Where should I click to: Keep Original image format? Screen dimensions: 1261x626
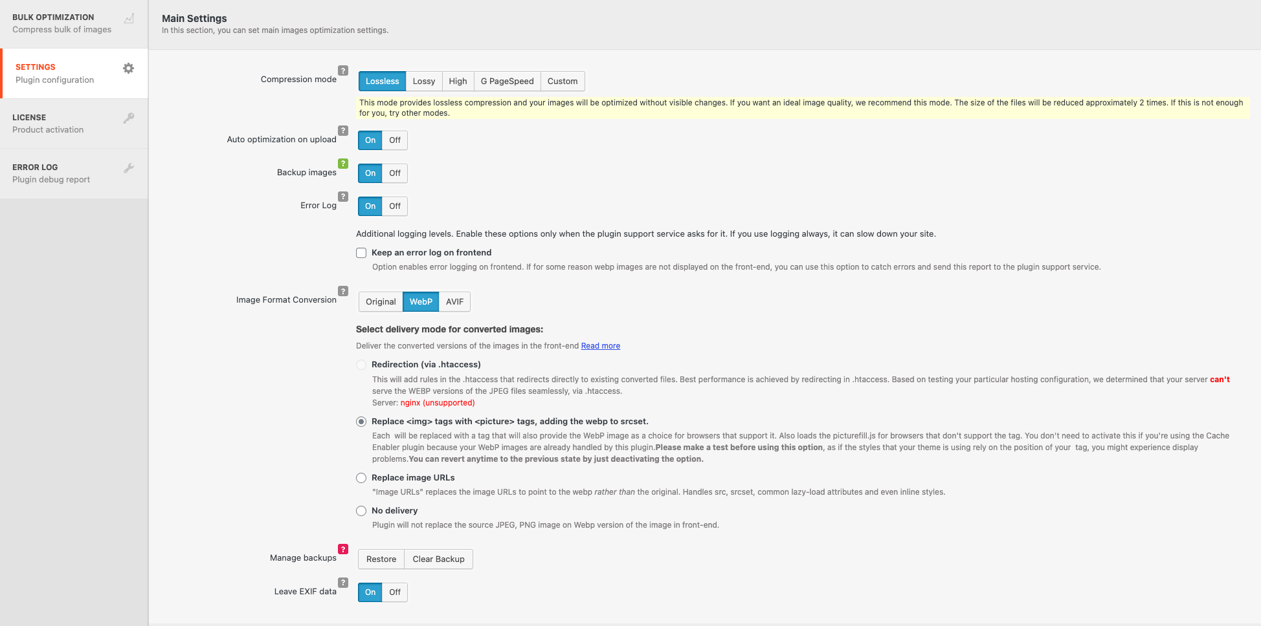(x=381, y=302)
